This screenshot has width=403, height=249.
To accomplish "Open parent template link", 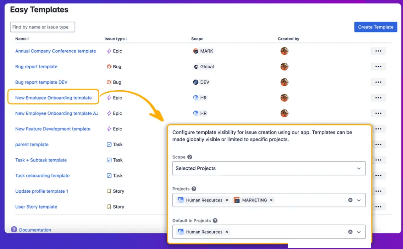I will pyautogui.click(x=32, y=145).
